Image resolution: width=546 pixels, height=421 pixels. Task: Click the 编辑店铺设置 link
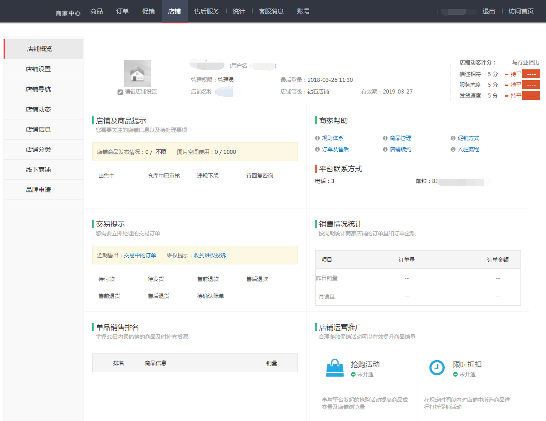coord(141,92)
